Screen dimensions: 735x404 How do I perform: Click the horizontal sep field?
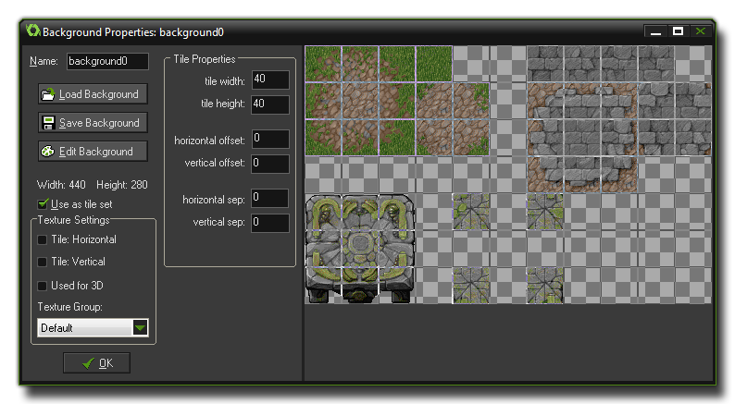269,198
